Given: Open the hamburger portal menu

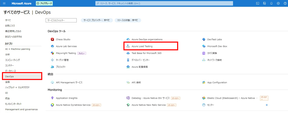Looking at the screenshot, I should 4,3.
